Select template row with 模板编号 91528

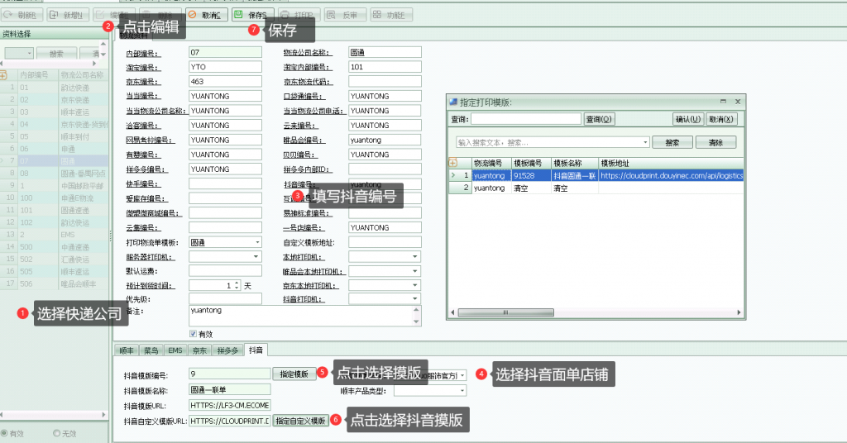point(596,175)
